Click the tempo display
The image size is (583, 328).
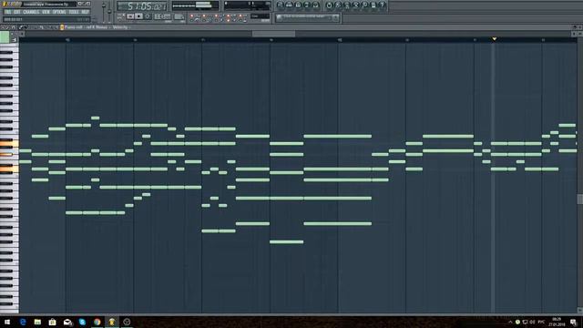tap(162, 16)
